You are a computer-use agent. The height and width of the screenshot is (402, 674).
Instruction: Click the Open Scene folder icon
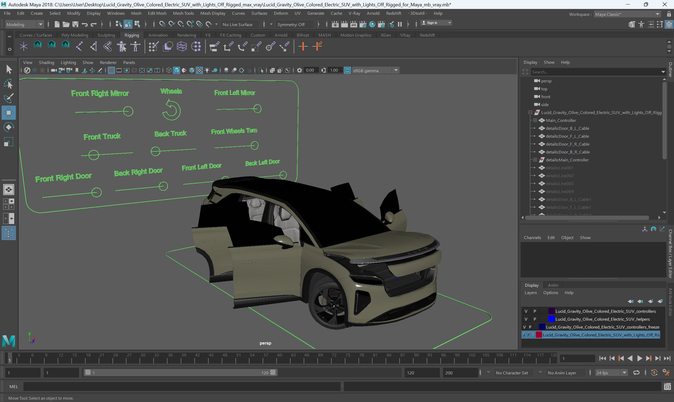pyautogui.click(x=66, y=24)
